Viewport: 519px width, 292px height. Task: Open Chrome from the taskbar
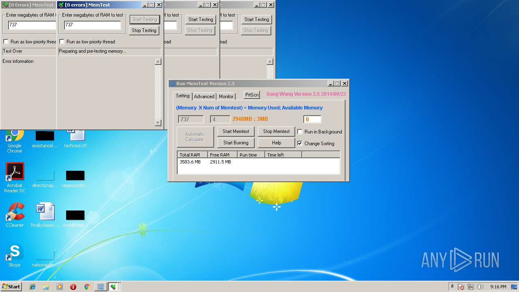(87, 287)
